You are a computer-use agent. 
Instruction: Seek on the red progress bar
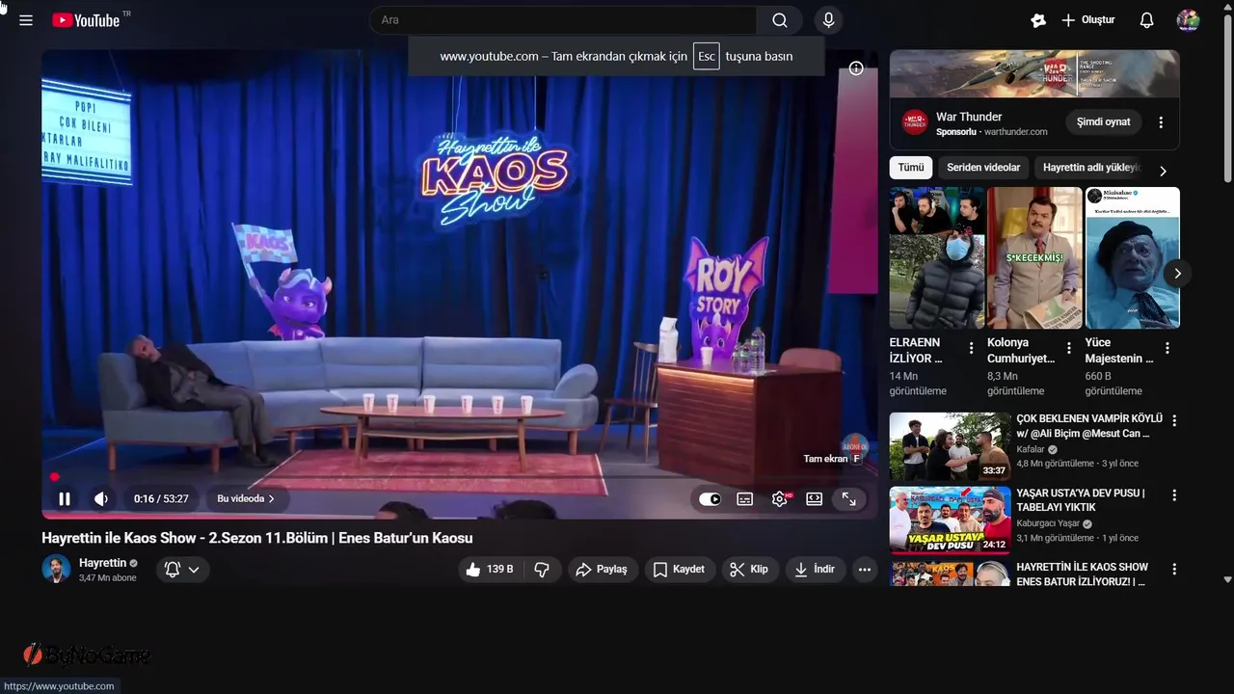click(x=460, y=477)
